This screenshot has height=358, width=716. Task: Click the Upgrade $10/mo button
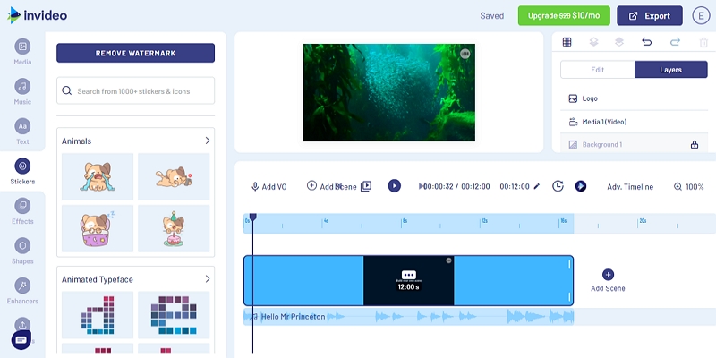[x=564, y=15]
